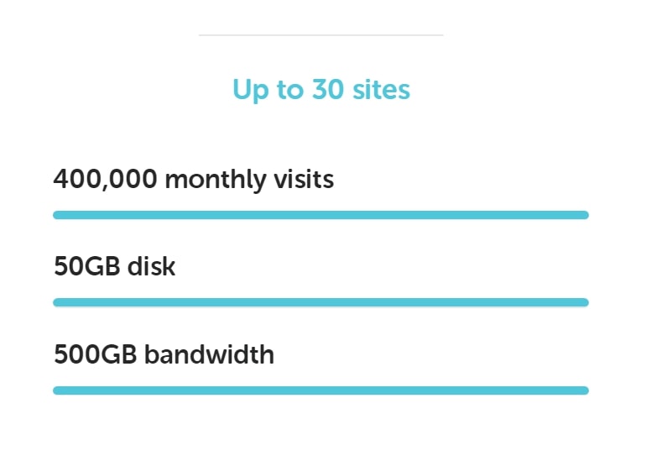Click the "500GB" value

pyautogui.click(x=95, y=354)
